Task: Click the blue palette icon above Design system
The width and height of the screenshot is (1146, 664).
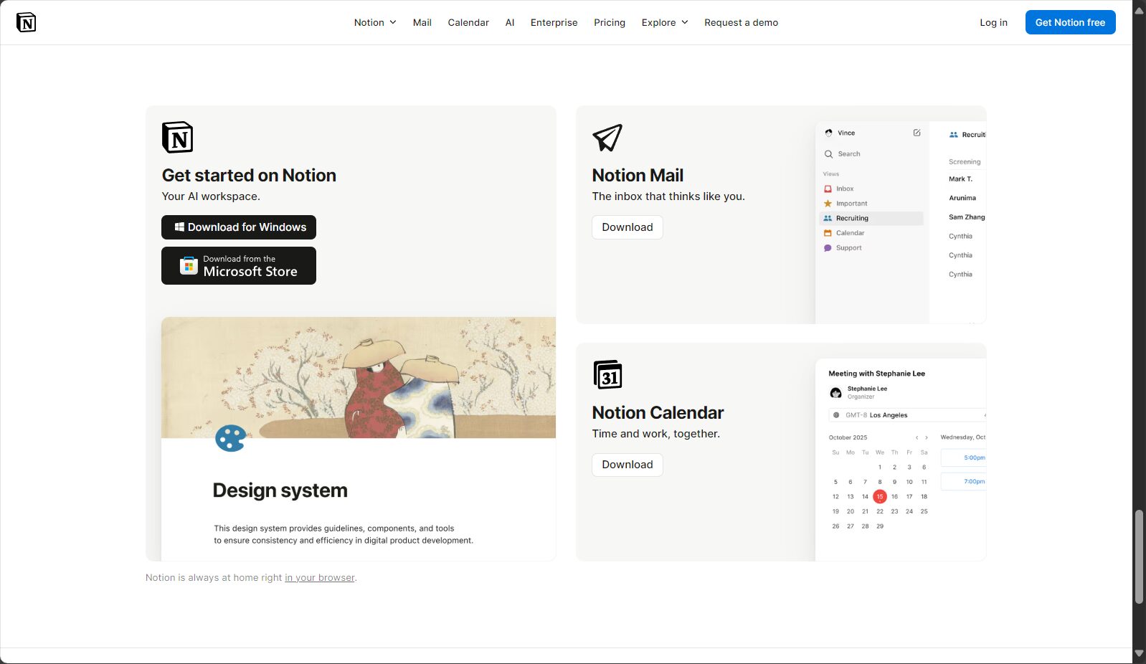Action: click(230, 437)
